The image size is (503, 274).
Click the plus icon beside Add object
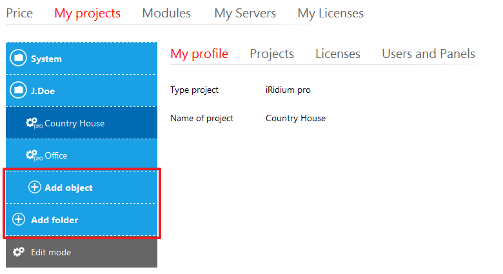35,188
